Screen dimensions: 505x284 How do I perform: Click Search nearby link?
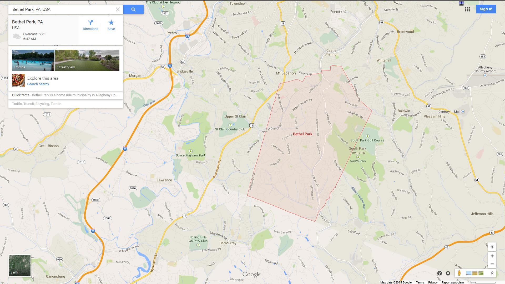click(x=38, y=84)
